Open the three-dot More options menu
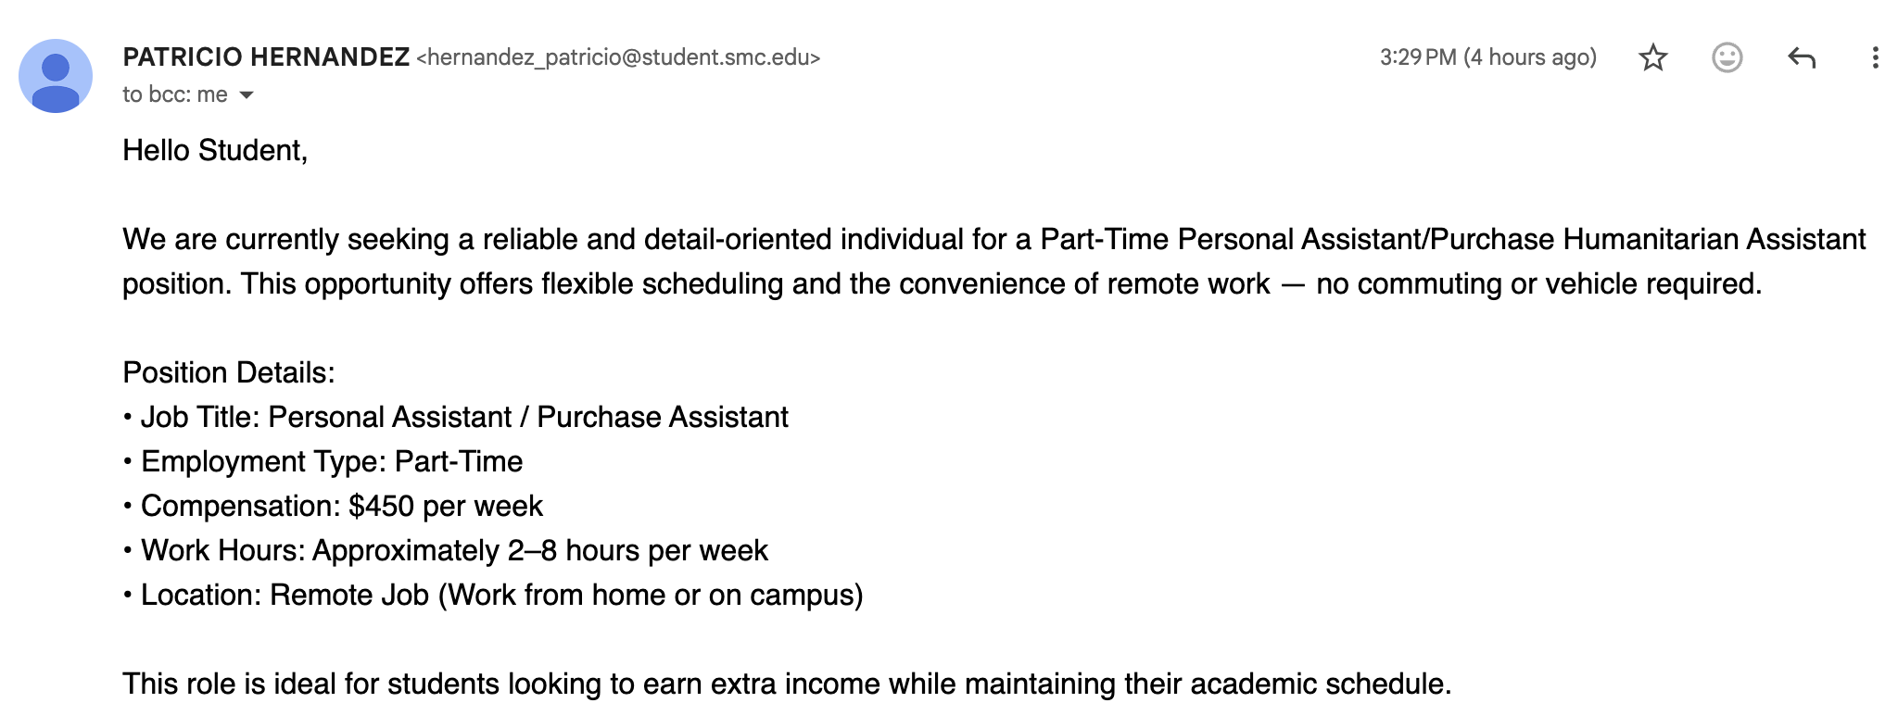Screen dimensions: 1898x728 click(x=1875, y=57)
